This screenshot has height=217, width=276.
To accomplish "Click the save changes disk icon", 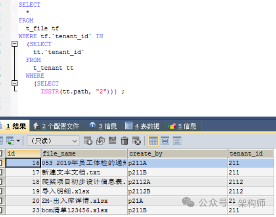I will (x=113, y=140).
